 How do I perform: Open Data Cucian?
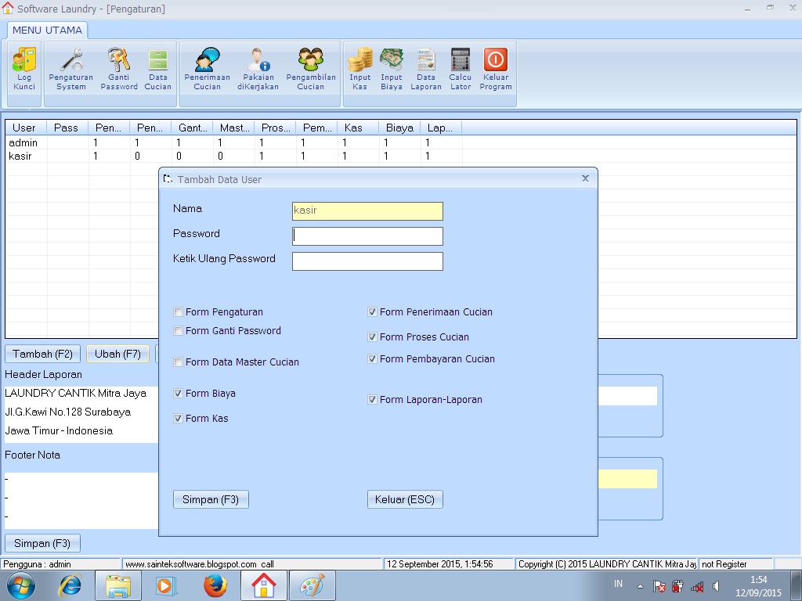(158, 69)
